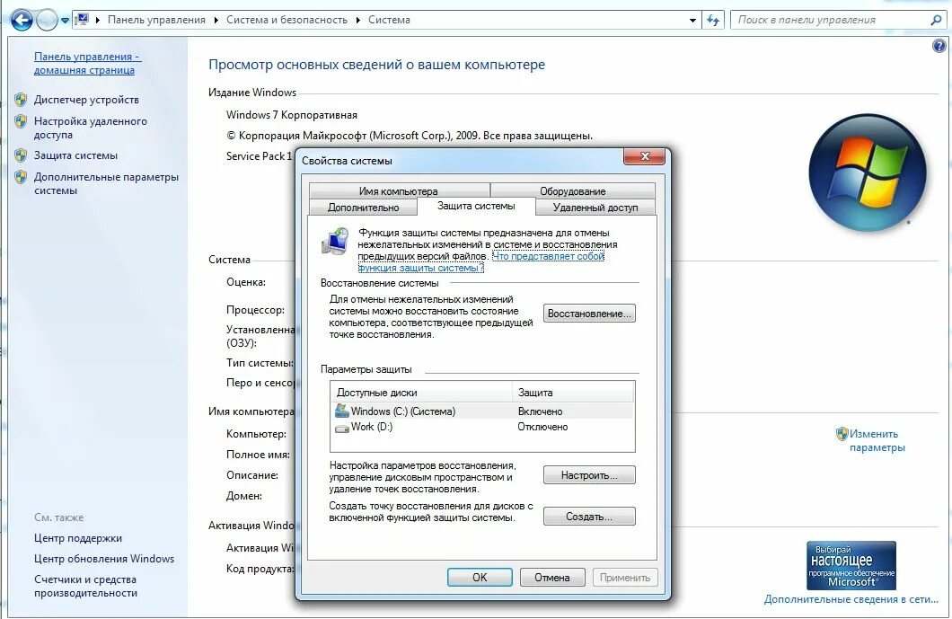Viewport: 952px width, 619px height.
Task: Click the system protection computer icon
Action: tap(335, 242)
